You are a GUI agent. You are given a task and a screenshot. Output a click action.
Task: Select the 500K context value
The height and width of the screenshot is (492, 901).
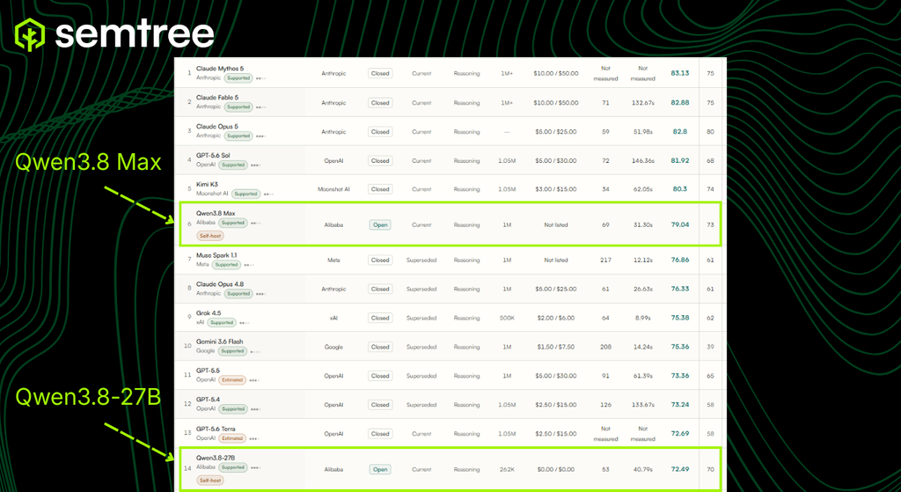(507, 318)
